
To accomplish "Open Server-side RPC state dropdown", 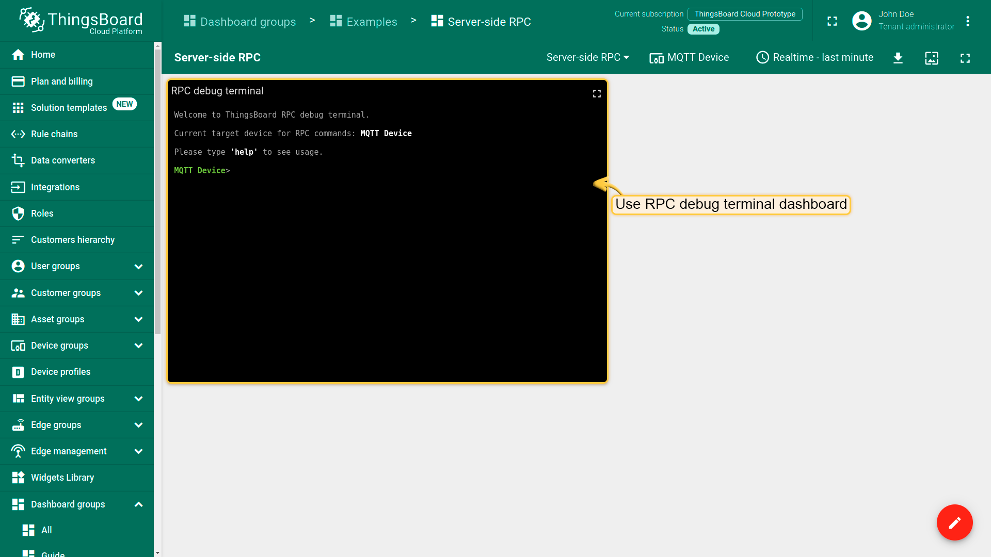I will pyautogui.click(x=588, y=58).
